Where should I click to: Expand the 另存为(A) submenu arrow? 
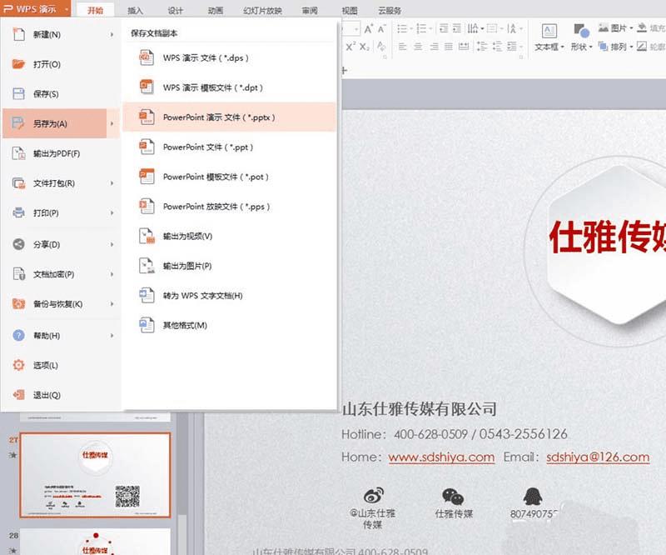[x=112, y=124]
